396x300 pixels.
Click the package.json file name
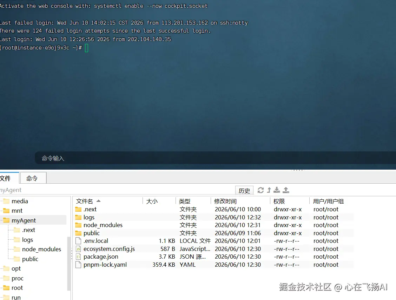101,257
